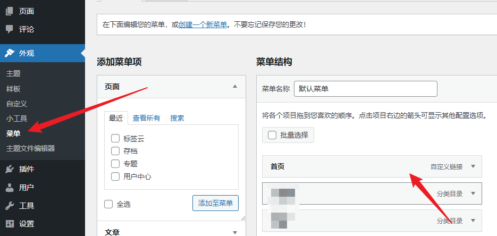Click the 外观 appearance paintbrush icon
The width and height of the screenshot is (497, 236).
10,53
